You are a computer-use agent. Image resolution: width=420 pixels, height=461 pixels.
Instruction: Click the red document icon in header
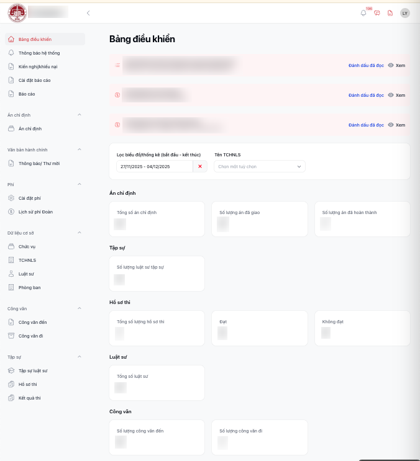[390, 13]
